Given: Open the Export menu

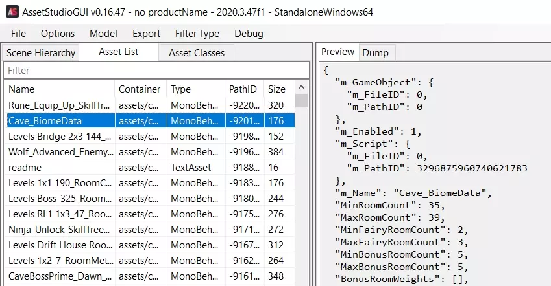Looking at the screenshot, I should 146,34.
